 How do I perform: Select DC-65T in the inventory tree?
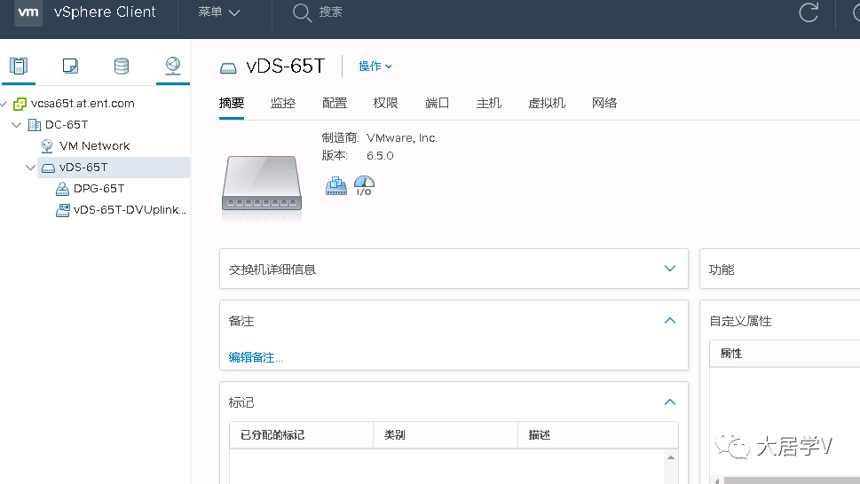pyautogui.click(x=67, y=125)
